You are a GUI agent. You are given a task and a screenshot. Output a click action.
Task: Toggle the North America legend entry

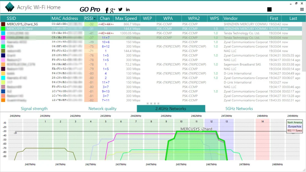(x=294, y=122)
